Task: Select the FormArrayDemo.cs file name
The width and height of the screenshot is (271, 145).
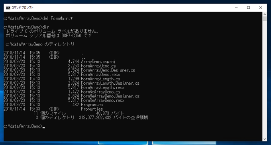Action: point(98,66)
